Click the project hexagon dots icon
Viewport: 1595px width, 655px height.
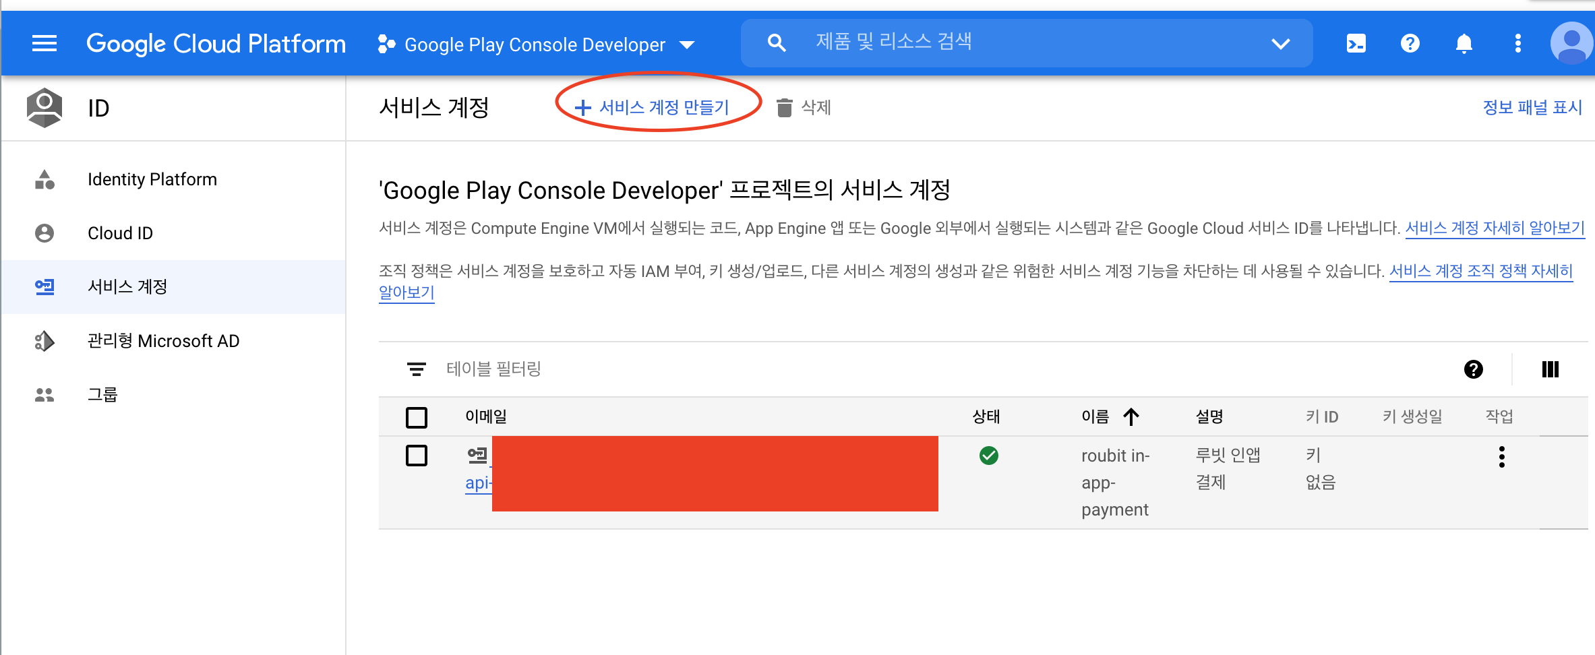point(386,44)
